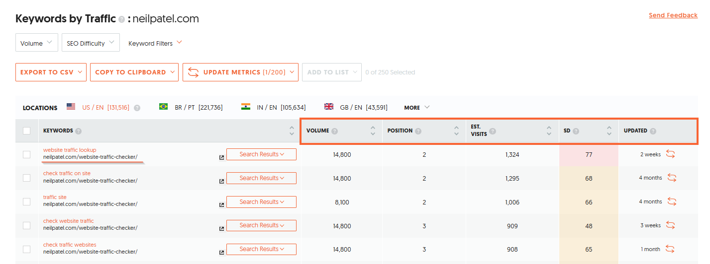Open Search Results for 'traffic site'

pyautogui.click(x=261, y=202)
